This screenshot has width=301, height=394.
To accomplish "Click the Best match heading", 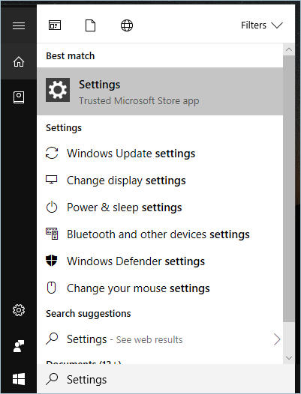I will [71, 55].
